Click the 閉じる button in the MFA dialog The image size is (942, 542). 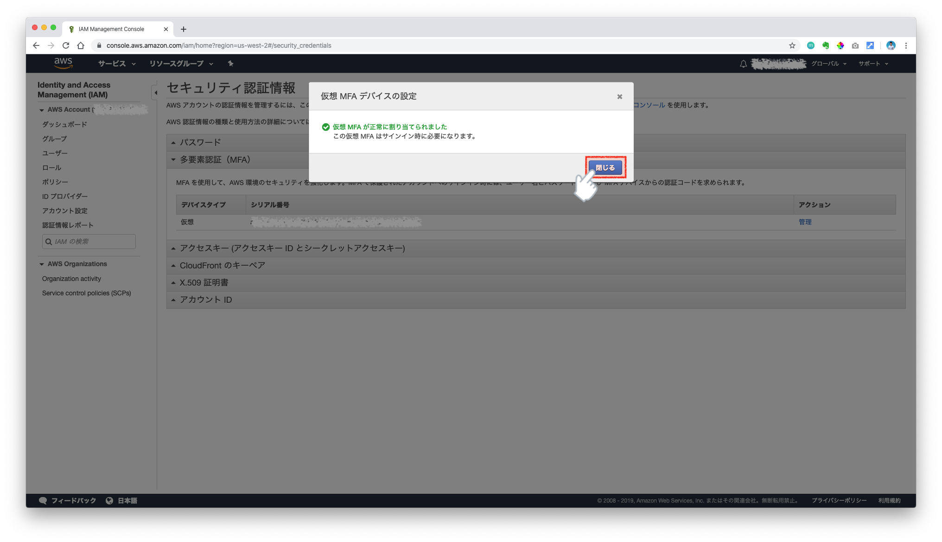pos(605,167)
